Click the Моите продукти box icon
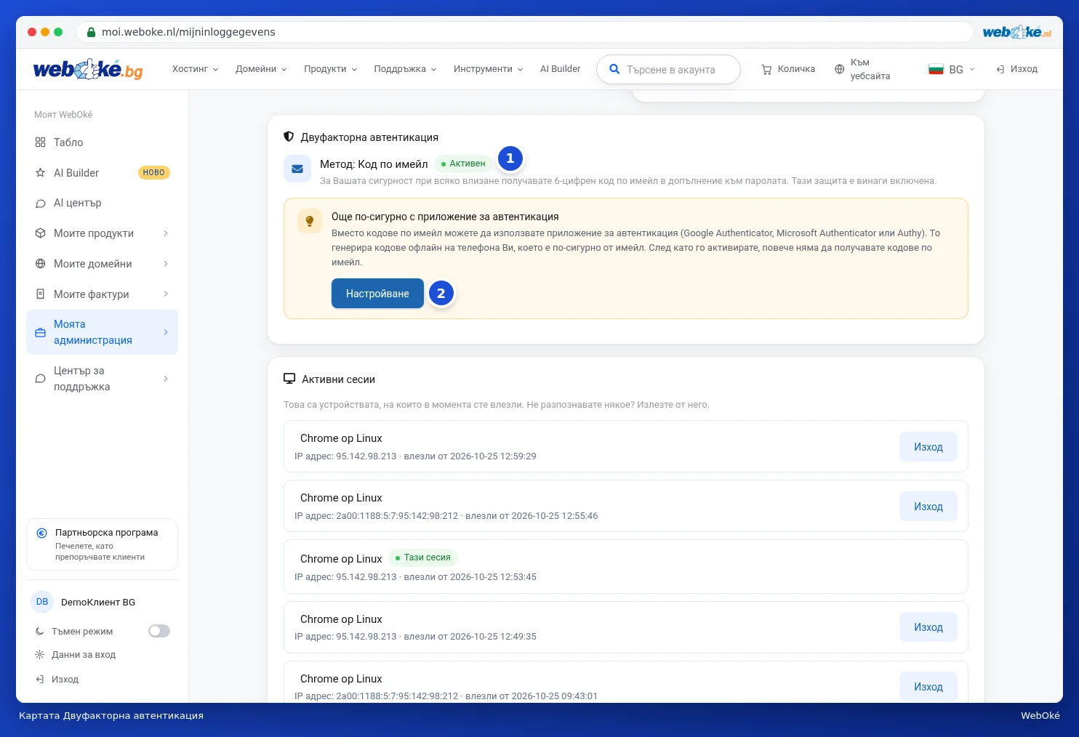1079x737 pixels. click(x=40, y=233)
